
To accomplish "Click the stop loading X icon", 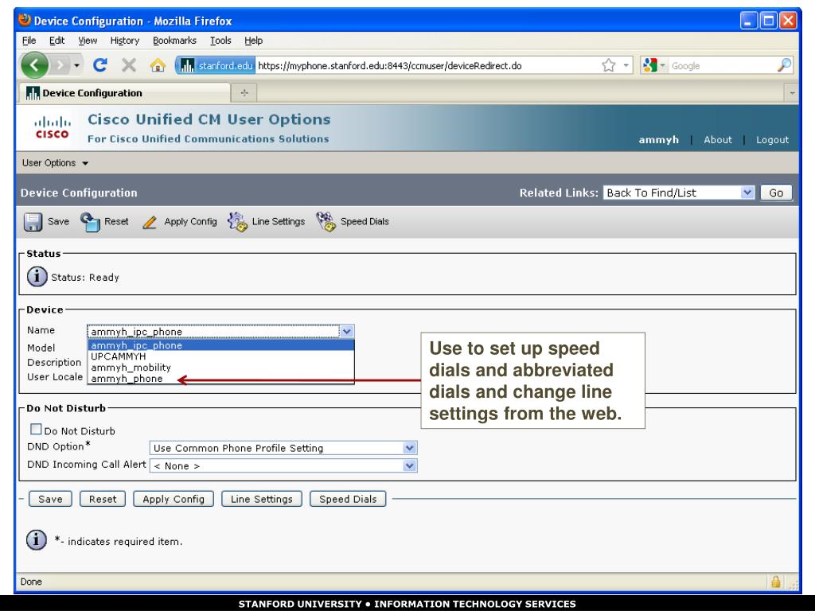I will pos(129,65).
